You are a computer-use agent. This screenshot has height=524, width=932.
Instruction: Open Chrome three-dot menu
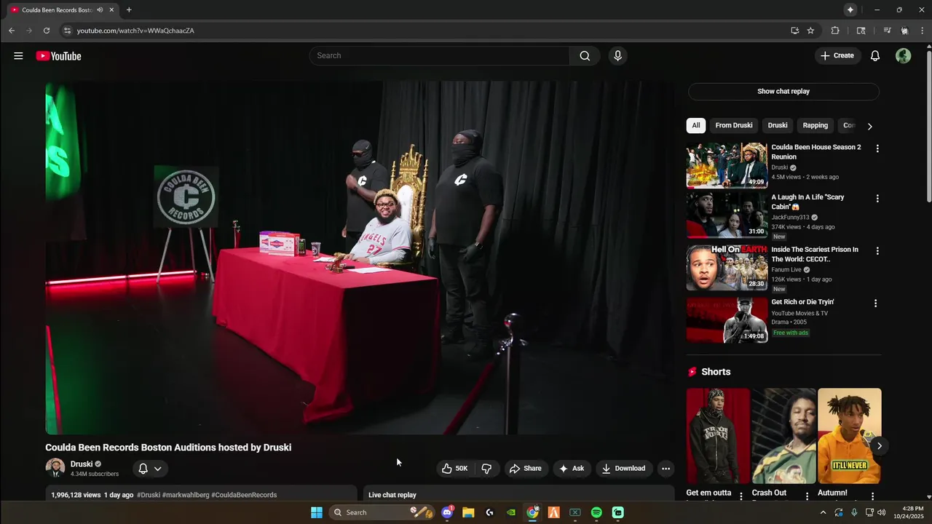pyautogui.click(x=923, y=31)
